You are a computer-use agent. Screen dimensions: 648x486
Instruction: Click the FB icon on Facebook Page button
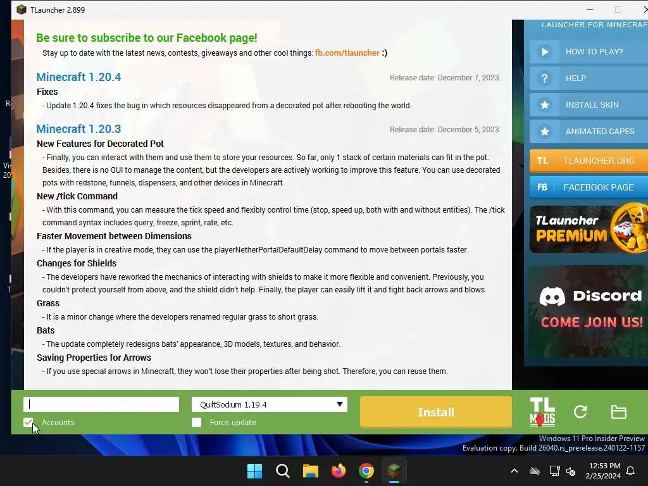click(x=542, y=187)
